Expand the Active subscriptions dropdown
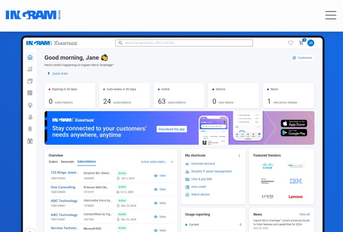 [x=157, y=162]
